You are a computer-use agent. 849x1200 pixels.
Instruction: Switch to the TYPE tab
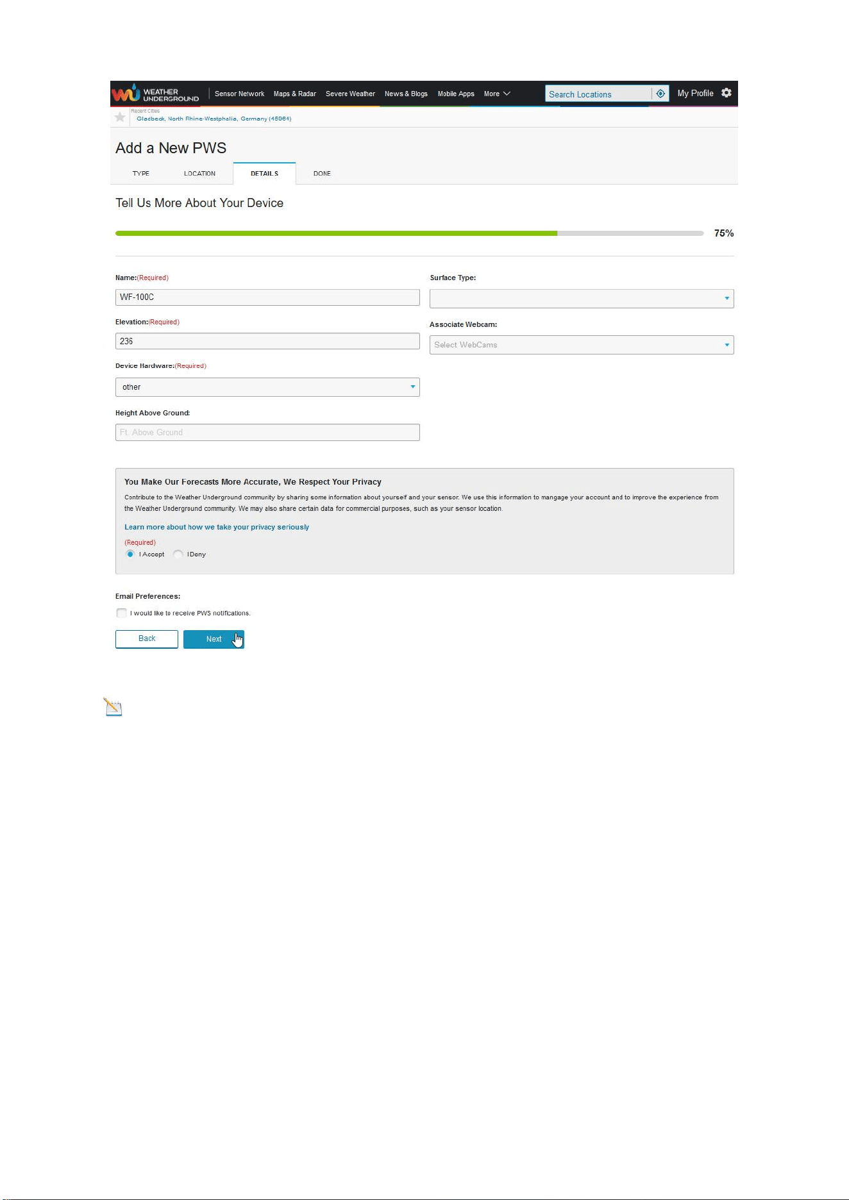pyautogui.click(x=141, y=174)
